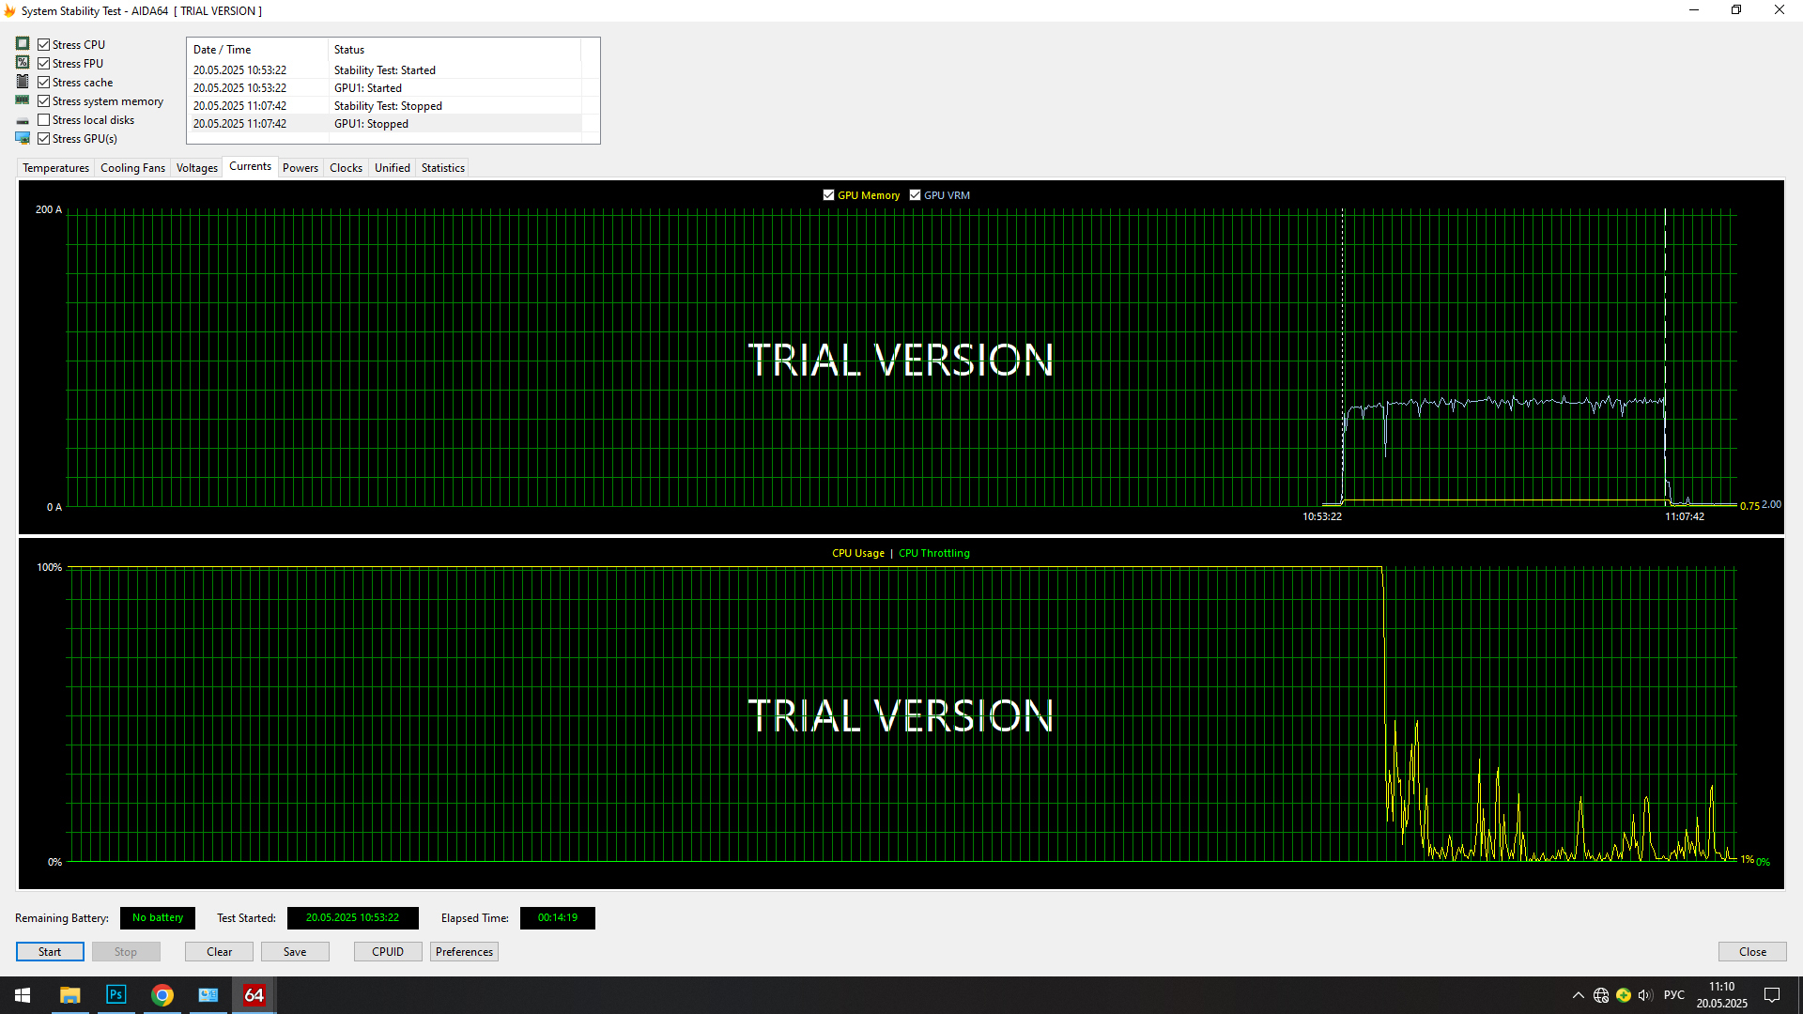
Task: Click the volume speaker tray icon
Action: [x=1645, y=995]
